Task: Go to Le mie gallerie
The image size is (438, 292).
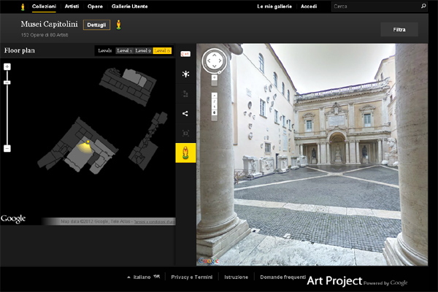Action: (x=274, y=7)
